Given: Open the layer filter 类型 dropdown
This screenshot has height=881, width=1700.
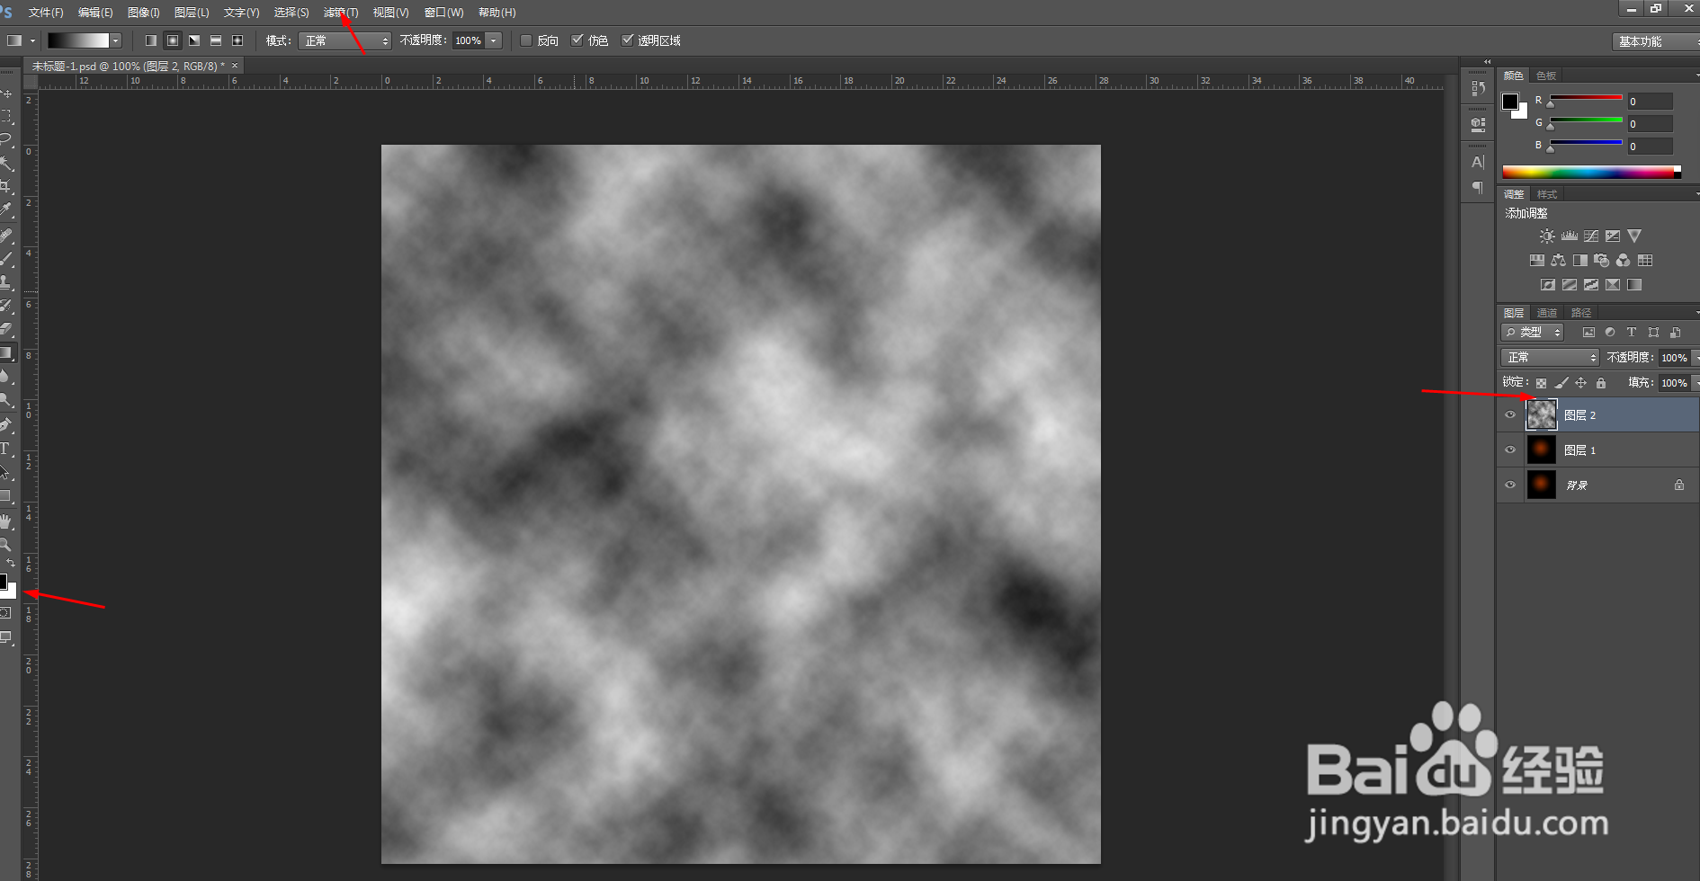Looking at the screenshot, I should point(1533,333).
